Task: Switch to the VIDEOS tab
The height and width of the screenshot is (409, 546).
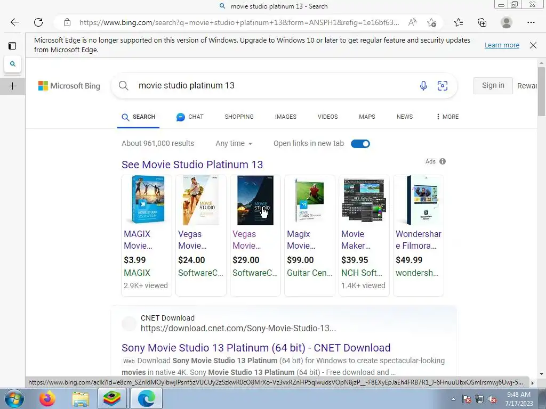Action: [328, 117]
